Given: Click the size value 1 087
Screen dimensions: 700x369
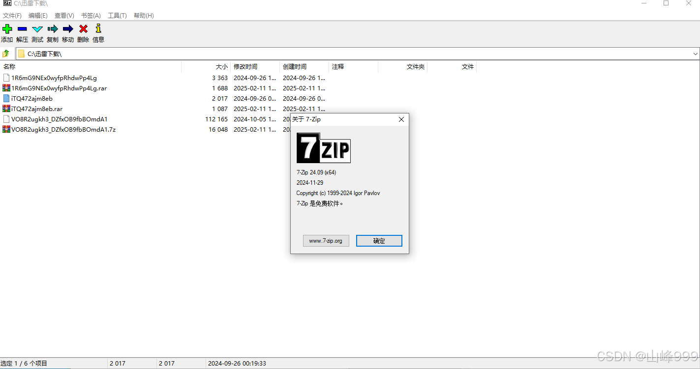Looking at the screenshot, I should coord(220,109).
